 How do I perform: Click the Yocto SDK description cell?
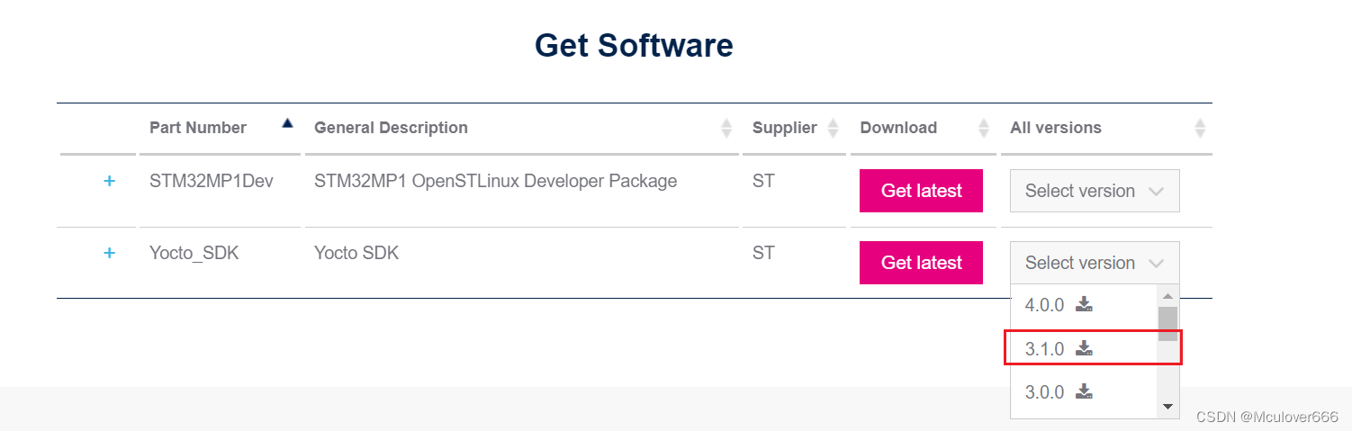pyautogui.click(x=356, y=254)
